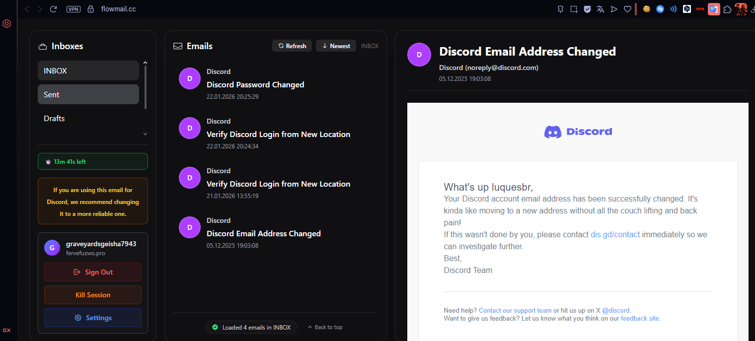
Task: Click the Inboxes panel header icon
Action: (x=43, y=46)
